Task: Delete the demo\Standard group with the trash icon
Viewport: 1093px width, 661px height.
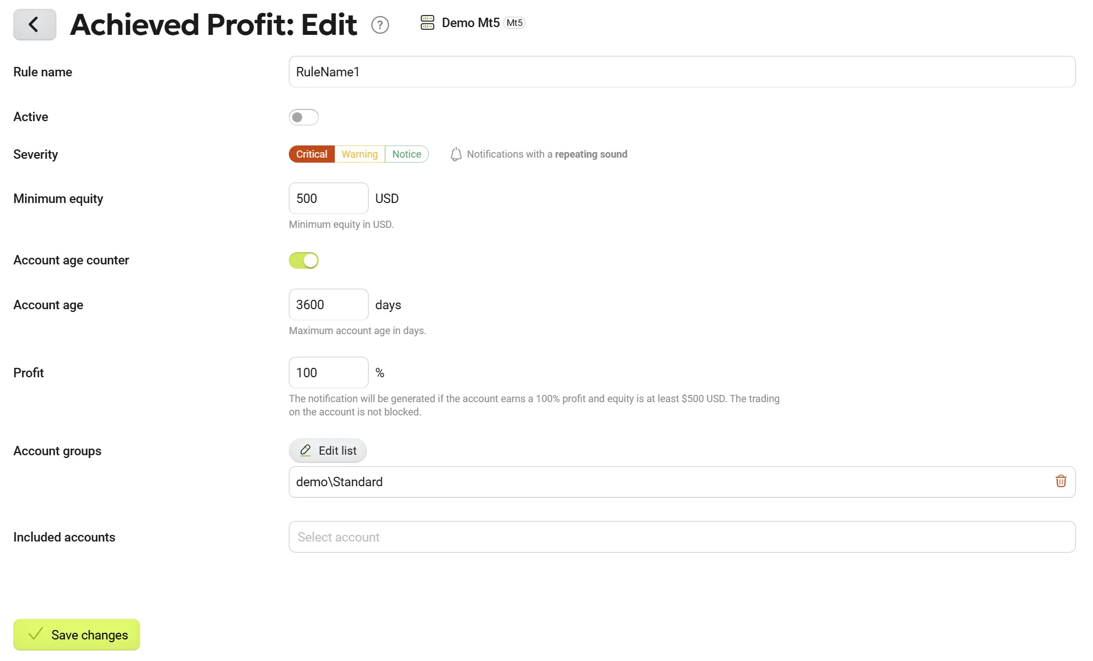Action: click(1060, 481)
